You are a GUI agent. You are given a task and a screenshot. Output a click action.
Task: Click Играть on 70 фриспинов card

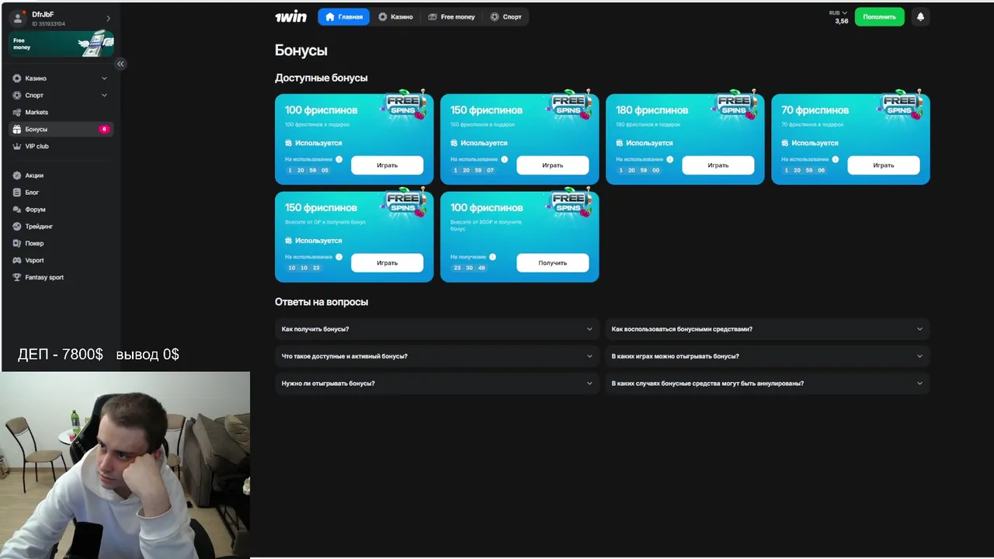click(883, 165)
